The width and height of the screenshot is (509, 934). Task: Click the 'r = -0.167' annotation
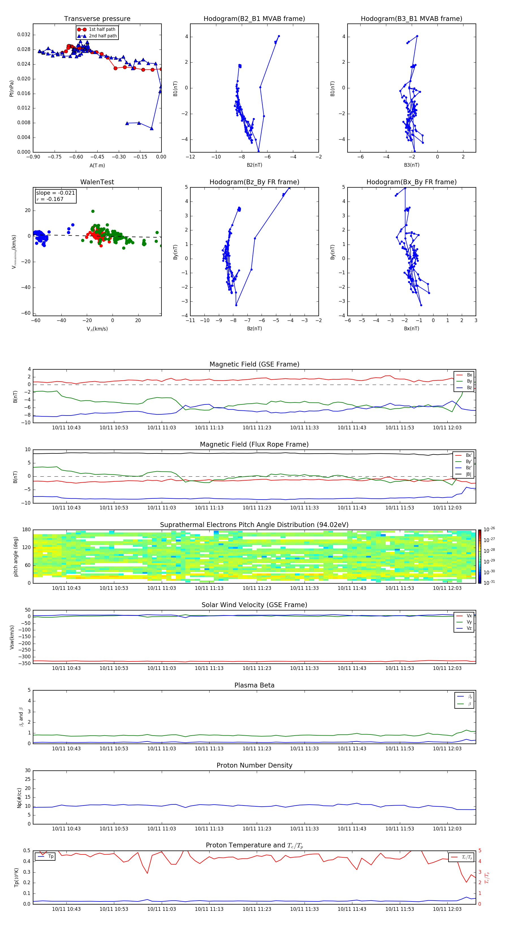50,199
